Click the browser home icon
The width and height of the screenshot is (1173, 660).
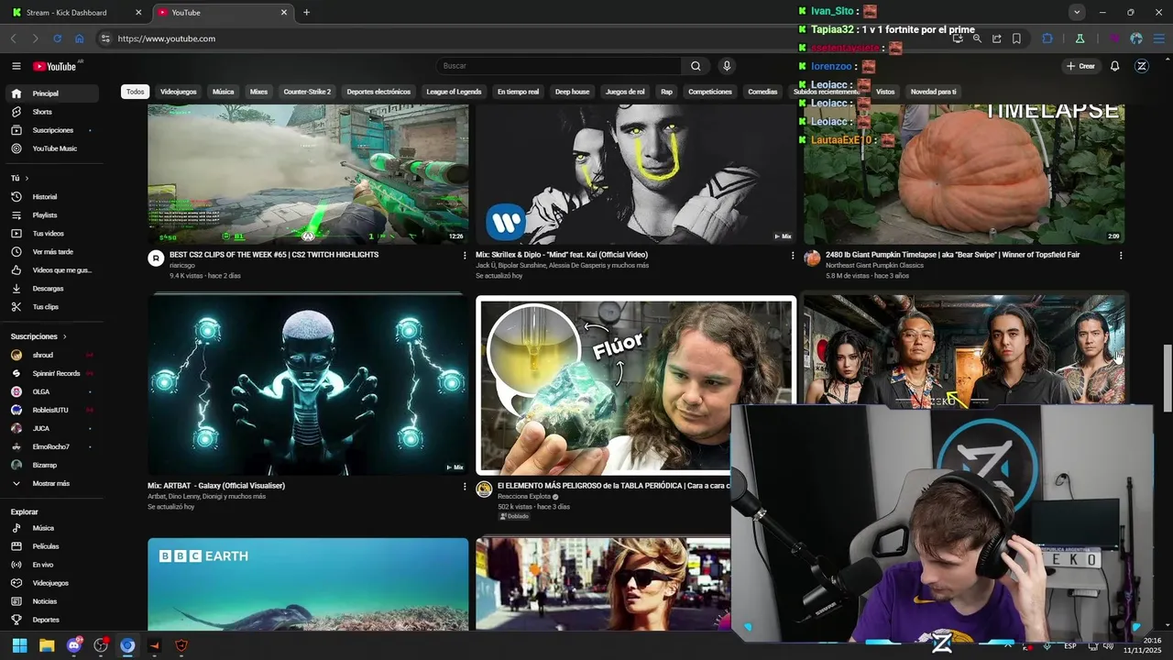(x=79, y=38)
